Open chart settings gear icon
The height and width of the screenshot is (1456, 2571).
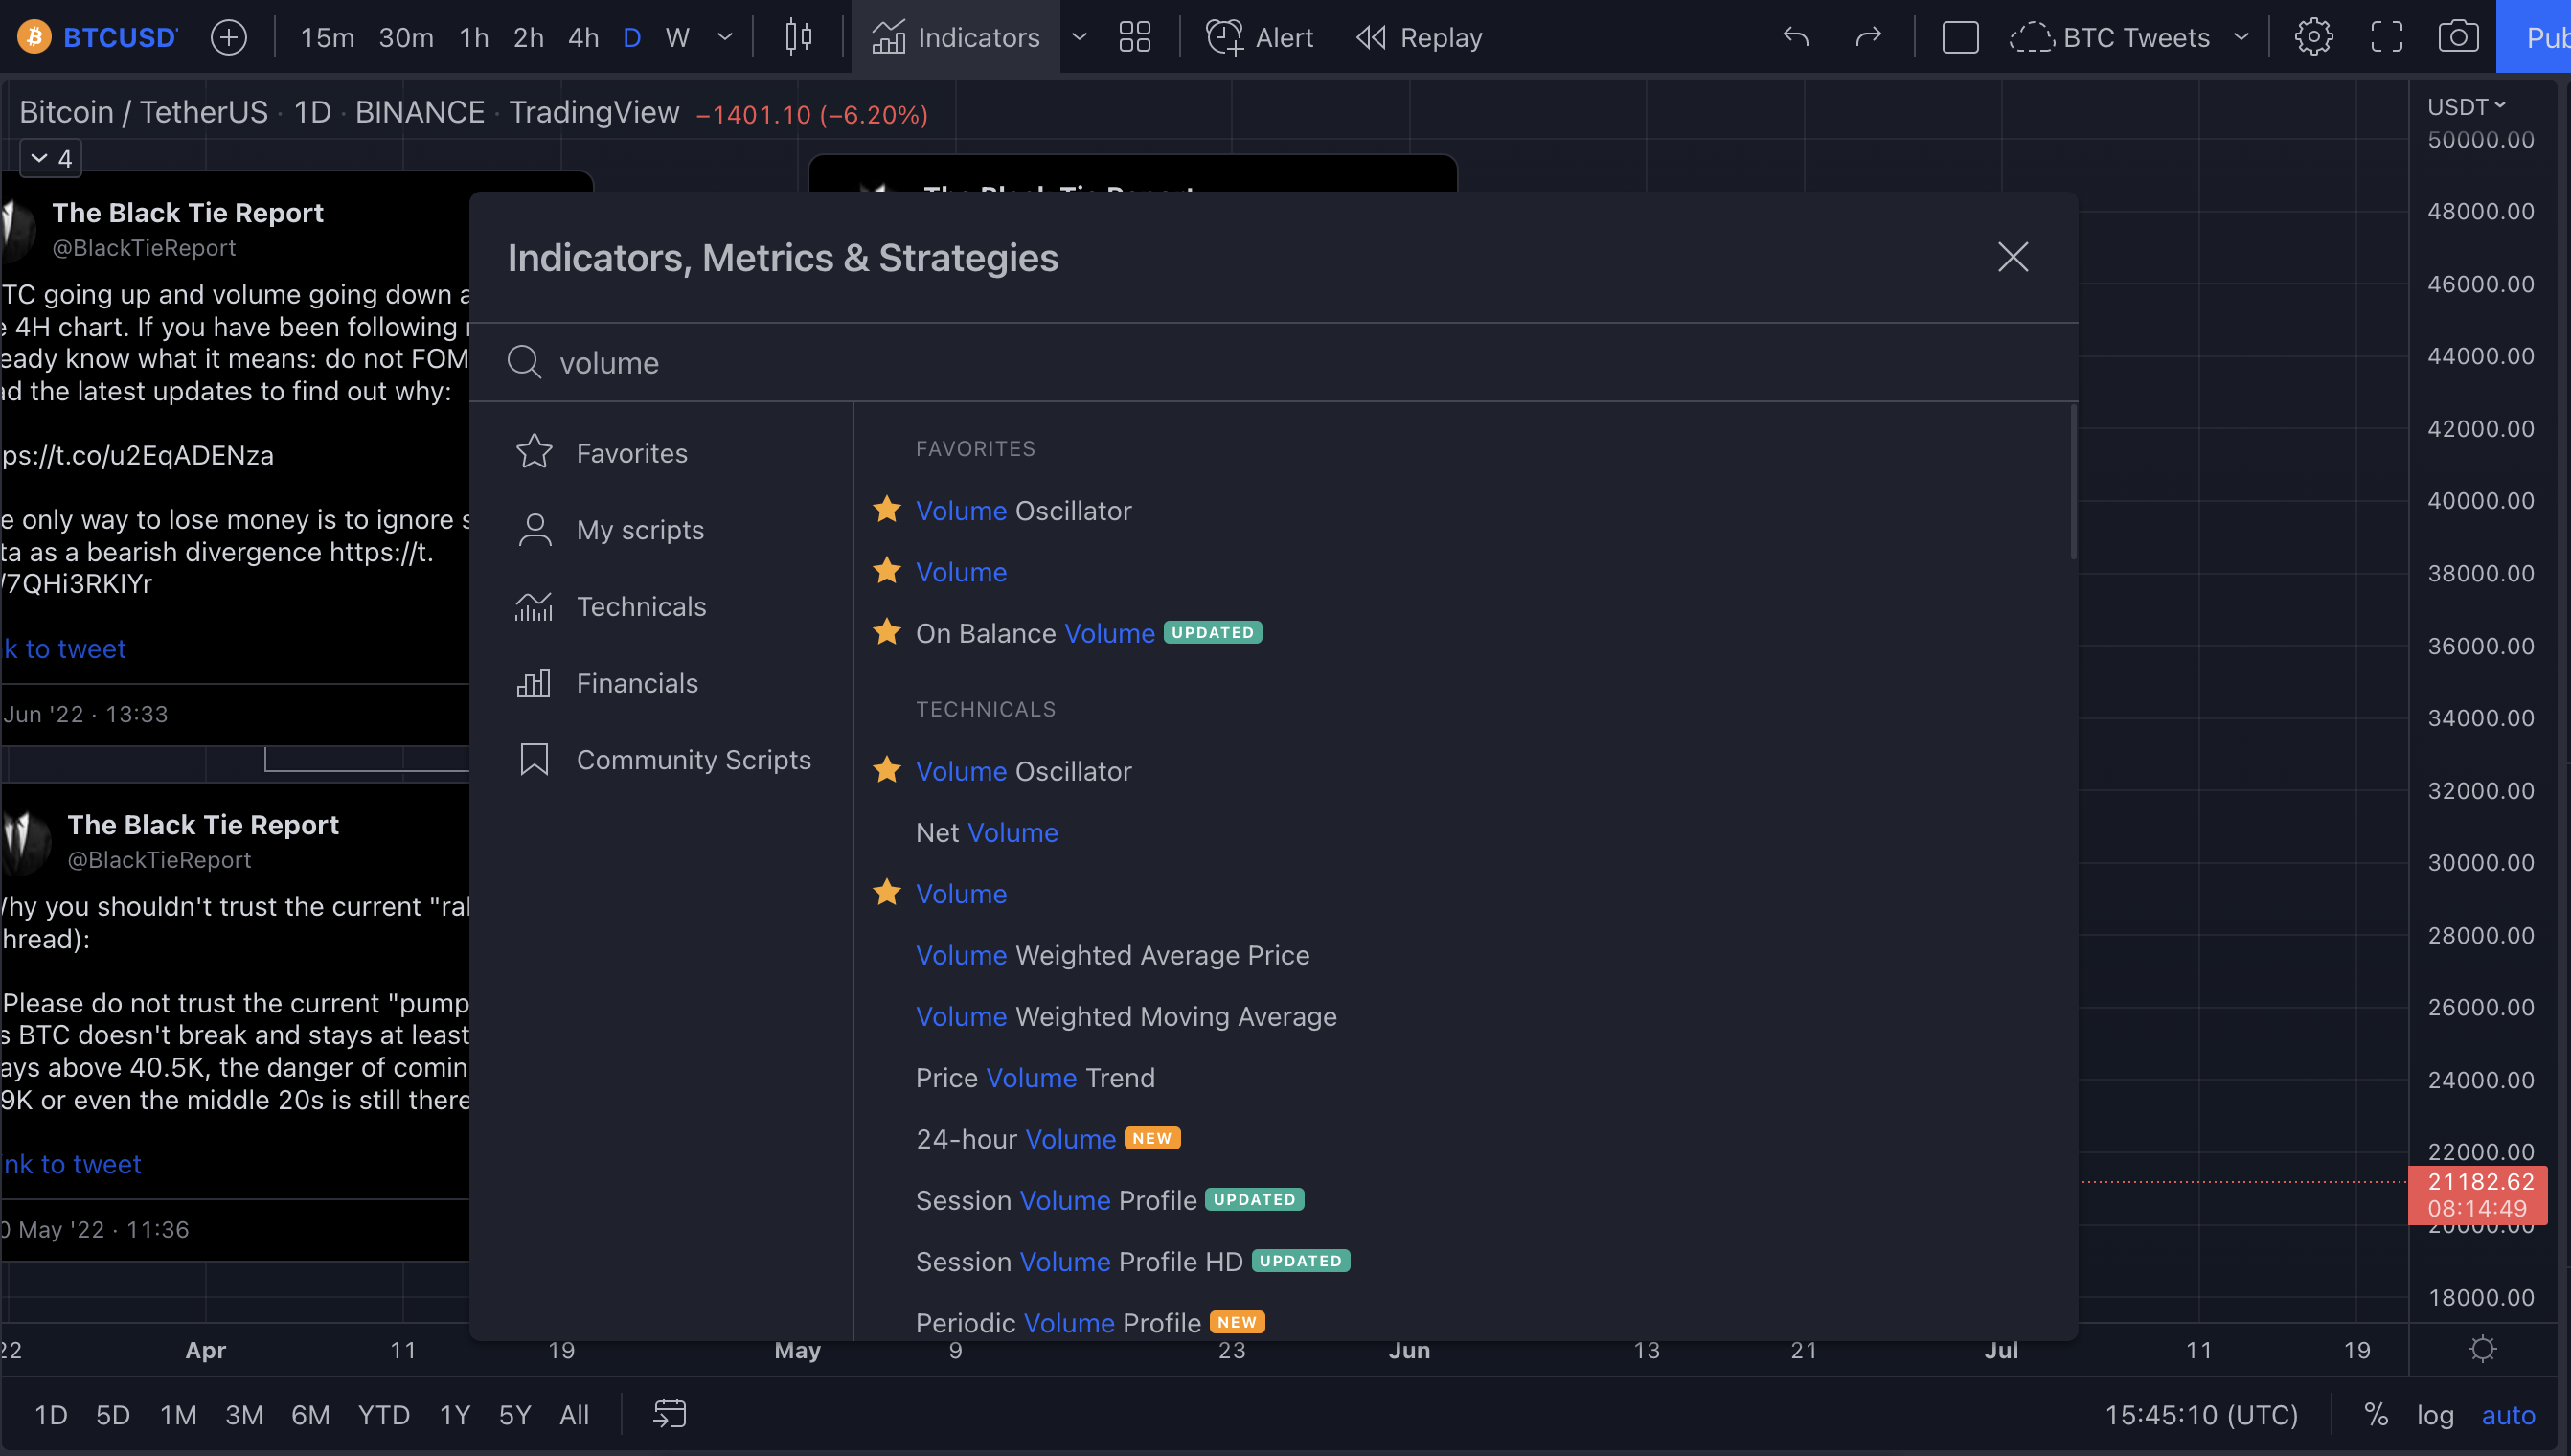2313,37
